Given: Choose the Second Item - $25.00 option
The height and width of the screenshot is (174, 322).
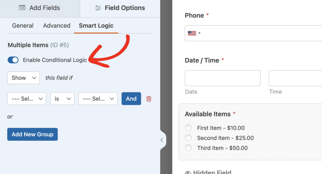Looking at the screenshot, I should pyautogui.click(x=188, y=138).
